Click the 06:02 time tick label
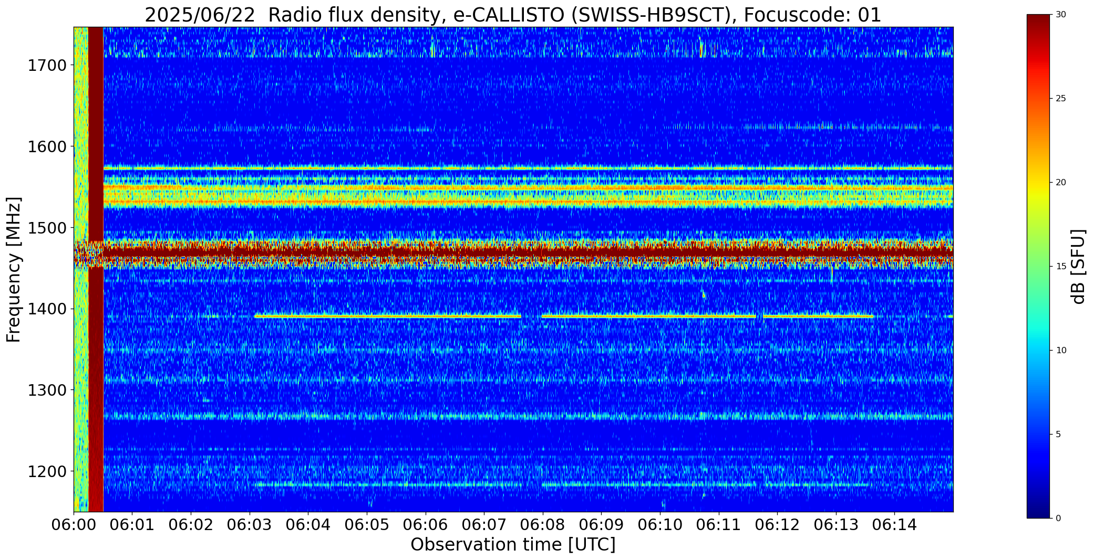This screenshot has height=560, width=1094. click(x=191, y=525)
